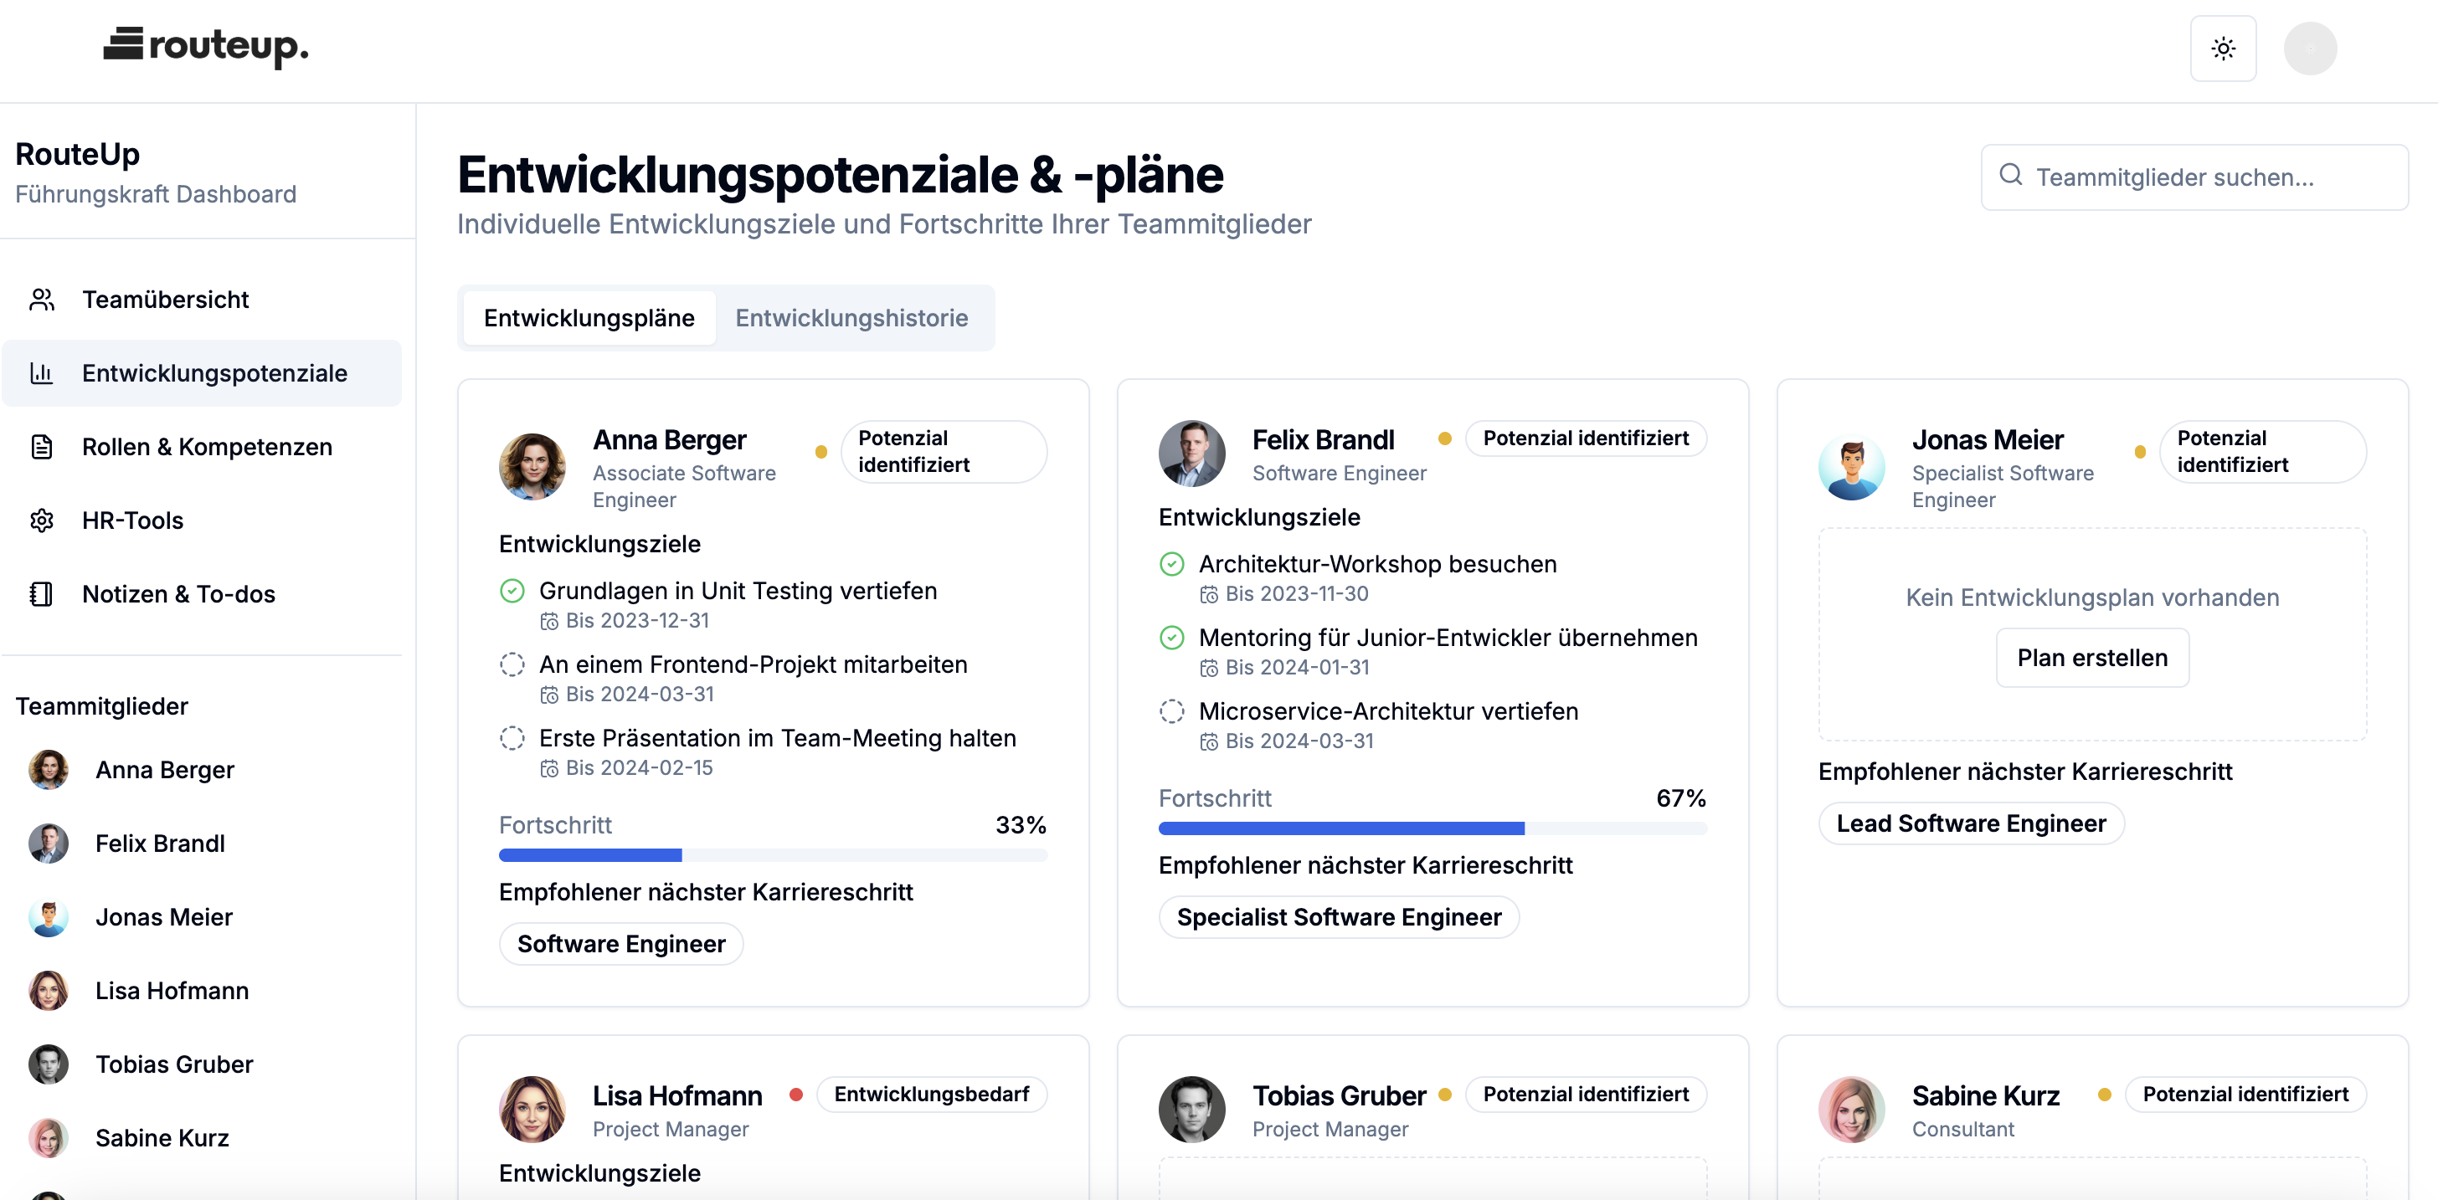The height and width of the screenshot is (1200, 2438).
Task: Click the Entwicklungspotenziale bar chart icon
Action: [x=42, y=373]
